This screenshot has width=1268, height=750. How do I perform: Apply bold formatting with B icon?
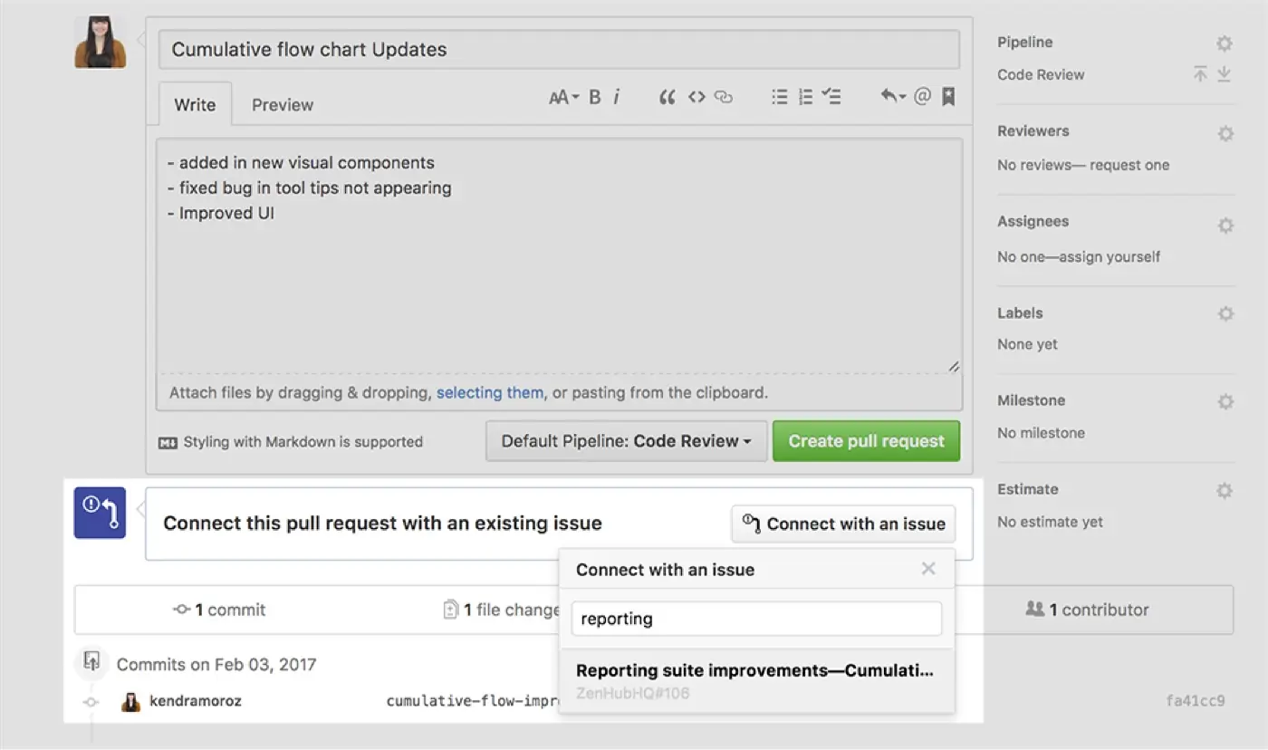(x=595, y=97)
